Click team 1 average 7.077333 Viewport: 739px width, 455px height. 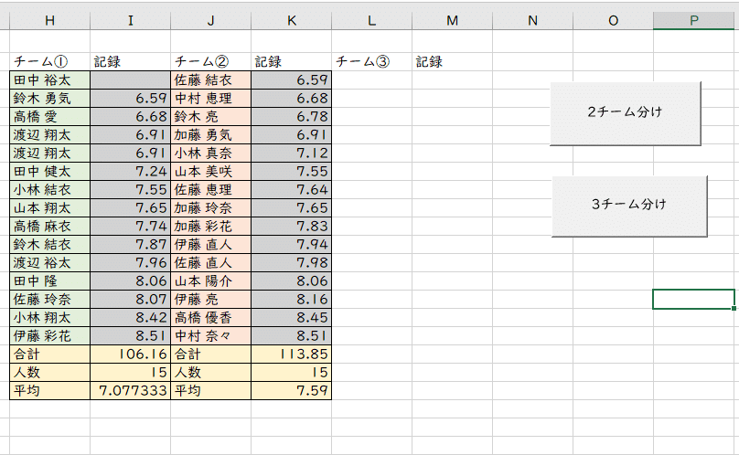pyautogui.click(x=130, y=391)
